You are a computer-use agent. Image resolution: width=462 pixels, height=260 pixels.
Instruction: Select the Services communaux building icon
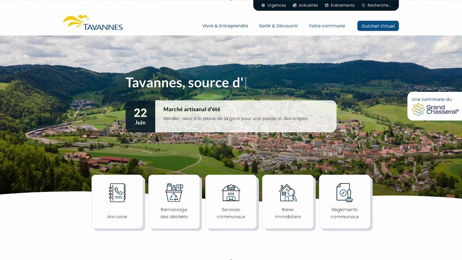coord(231,193)
